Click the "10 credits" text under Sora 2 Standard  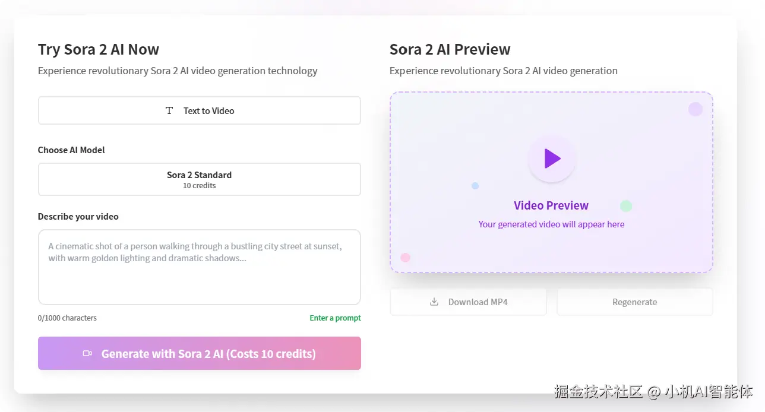199,185
